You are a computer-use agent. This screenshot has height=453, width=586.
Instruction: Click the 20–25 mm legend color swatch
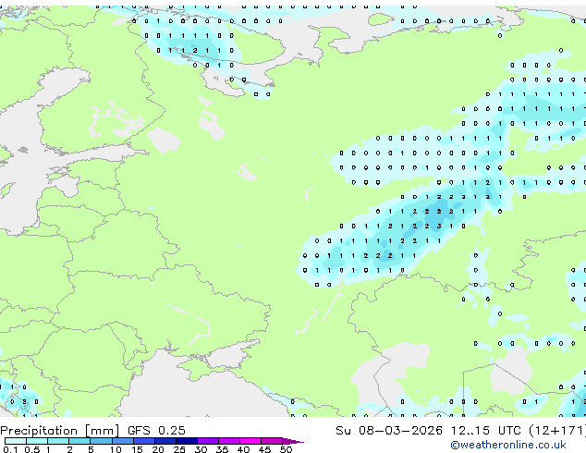coord(165,441)
